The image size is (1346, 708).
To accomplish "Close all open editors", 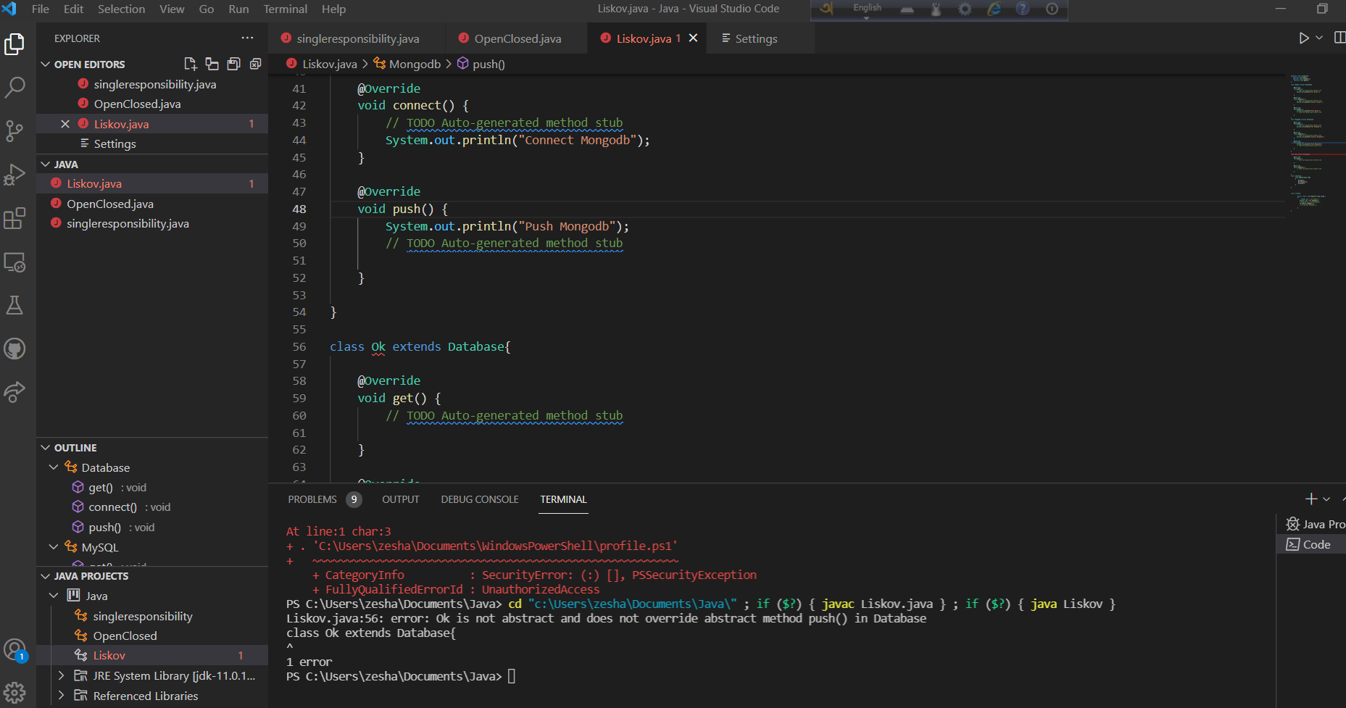I will click(x=255, y=64).
